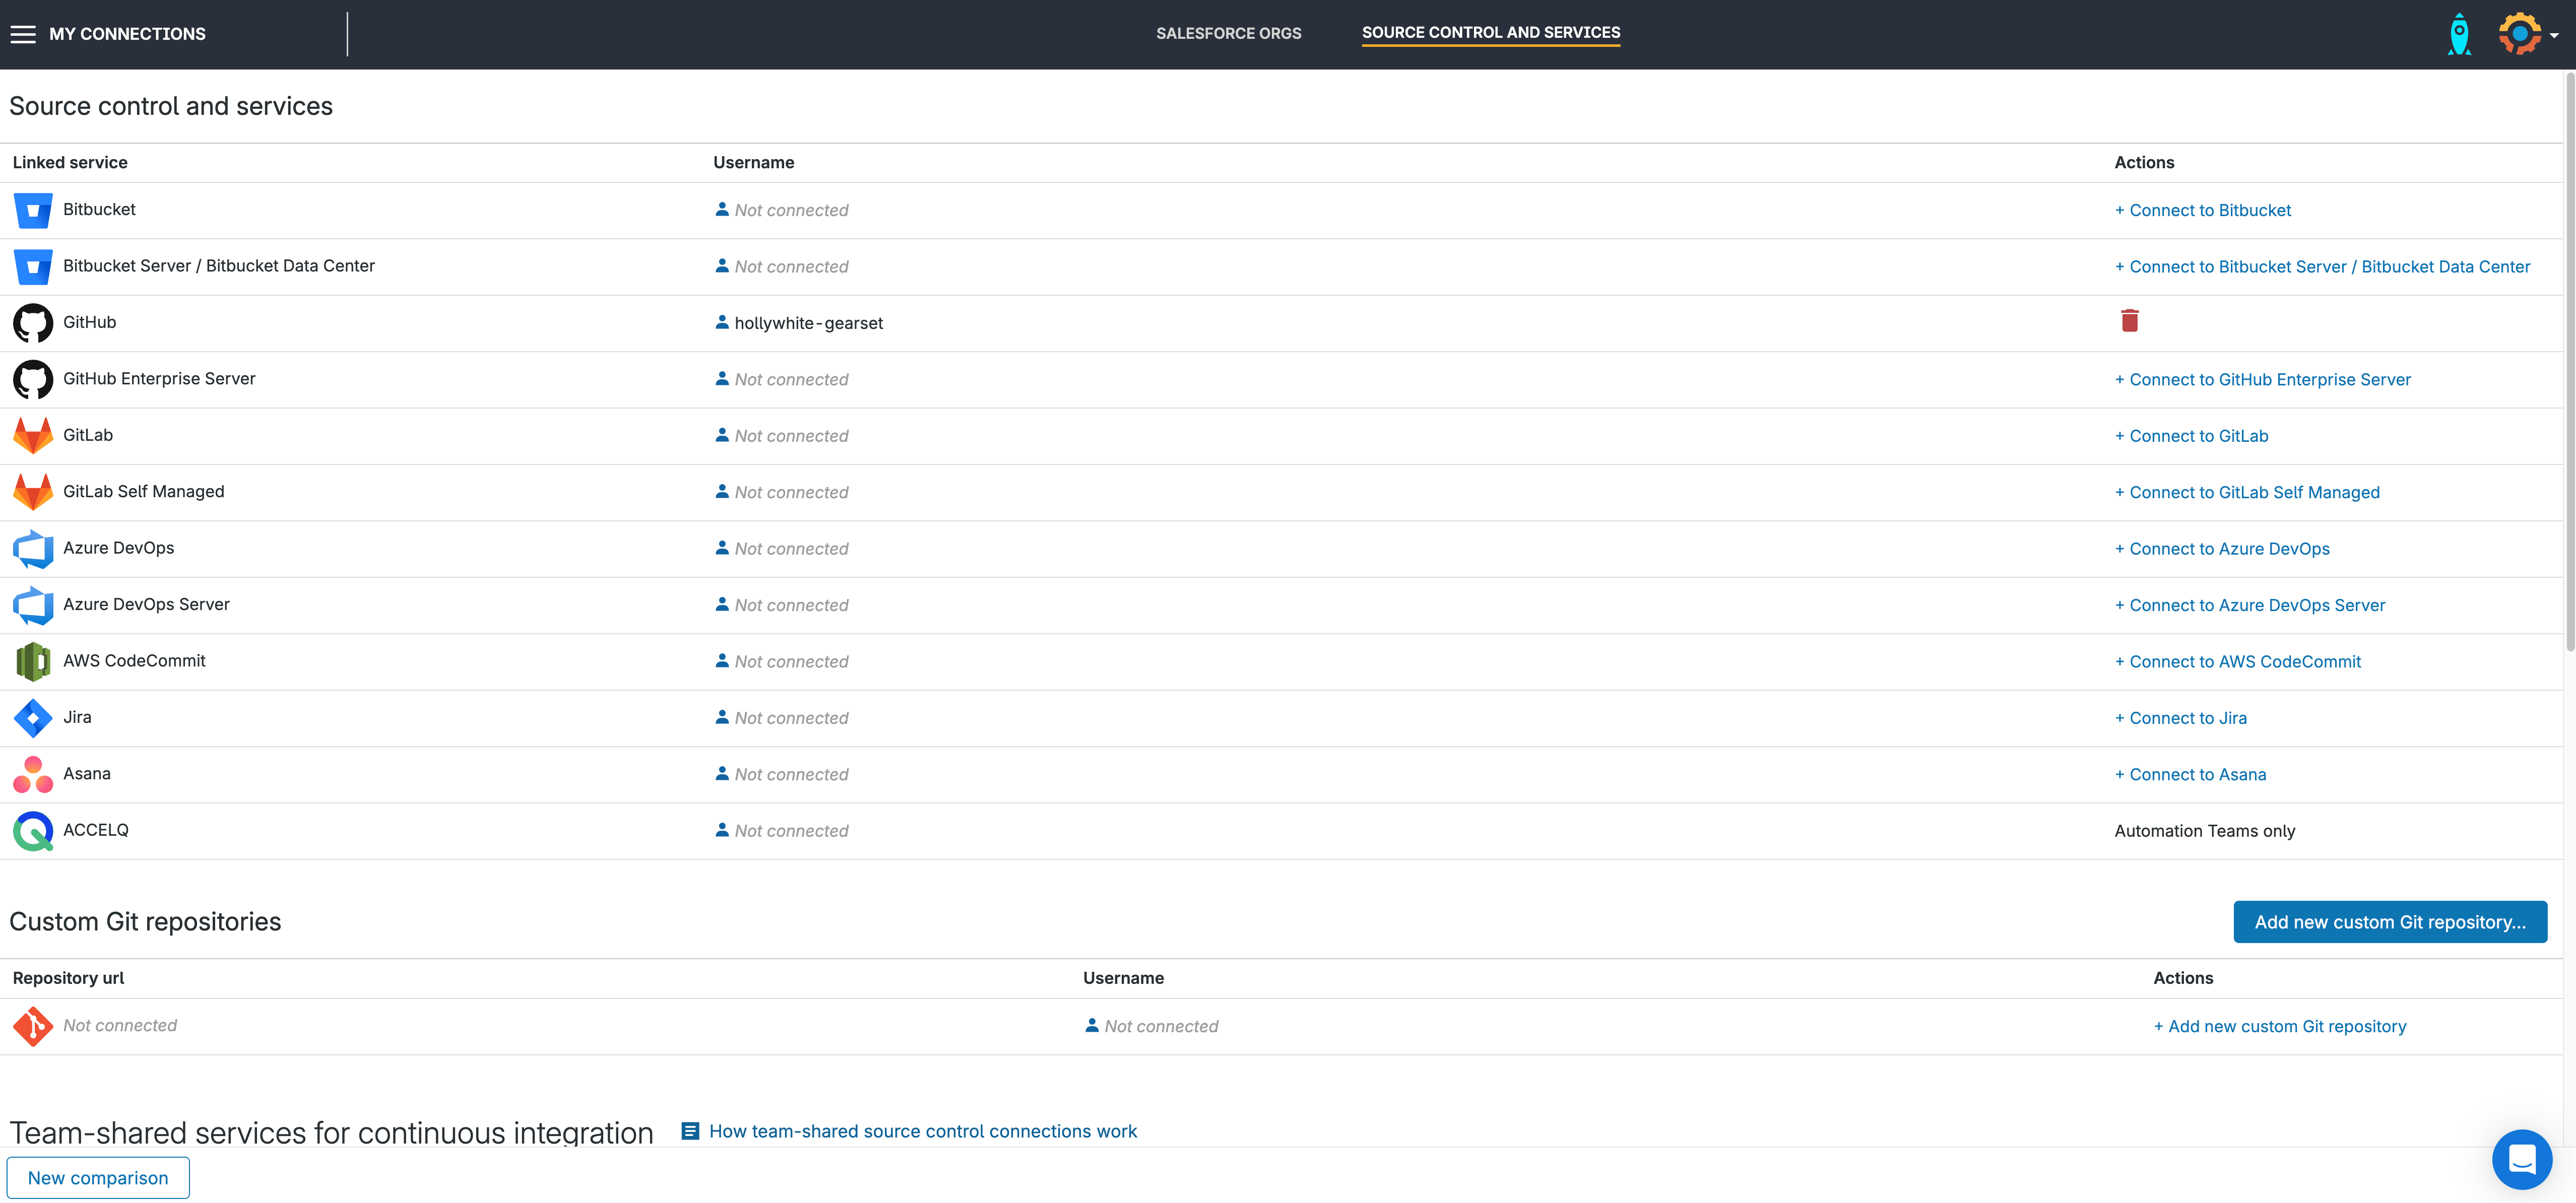
Task: Click the Jira diamond logo icon
Action: (x=33, y=718)
